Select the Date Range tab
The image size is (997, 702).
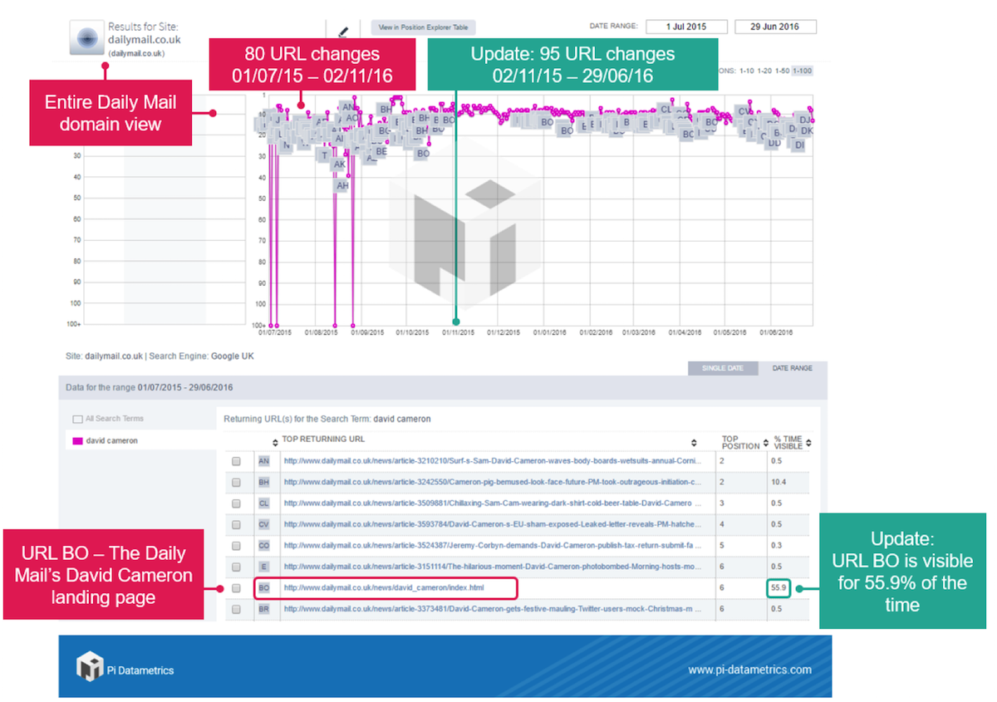[x=792, y=368]
